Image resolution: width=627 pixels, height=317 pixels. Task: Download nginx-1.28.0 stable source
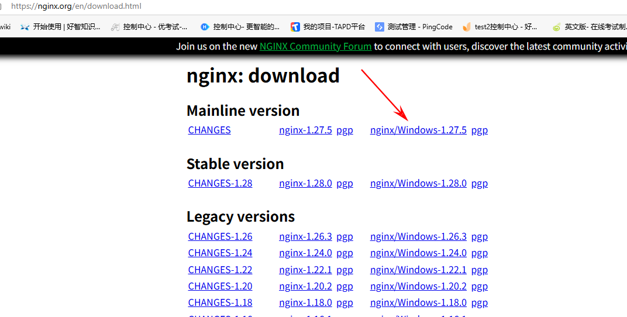pos(305,183)
